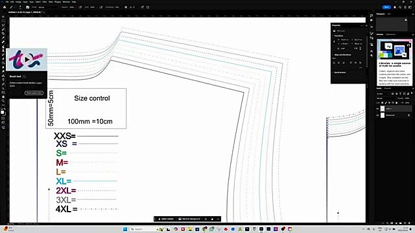Select the Zoom tool in toolbar
415x233 pixels.
3,101
